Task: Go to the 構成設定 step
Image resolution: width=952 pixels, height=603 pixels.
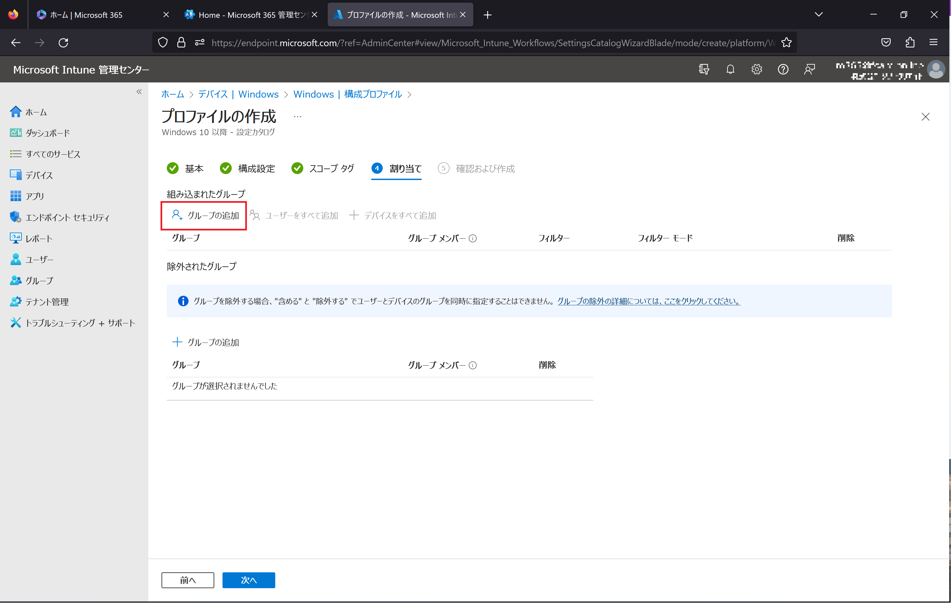Action: point(248,169)
